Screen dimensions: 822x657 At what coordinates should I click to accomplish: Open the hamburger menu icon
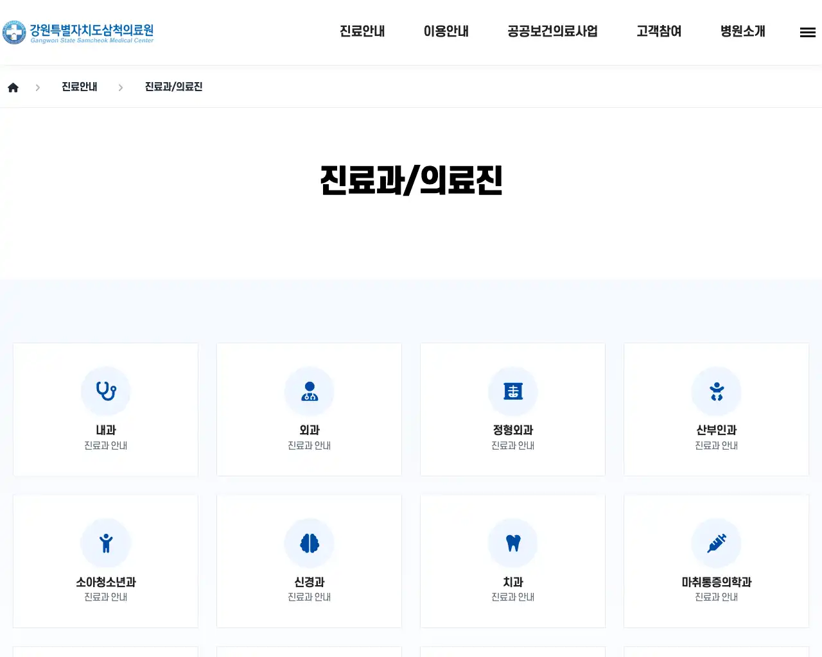point(808,32)
